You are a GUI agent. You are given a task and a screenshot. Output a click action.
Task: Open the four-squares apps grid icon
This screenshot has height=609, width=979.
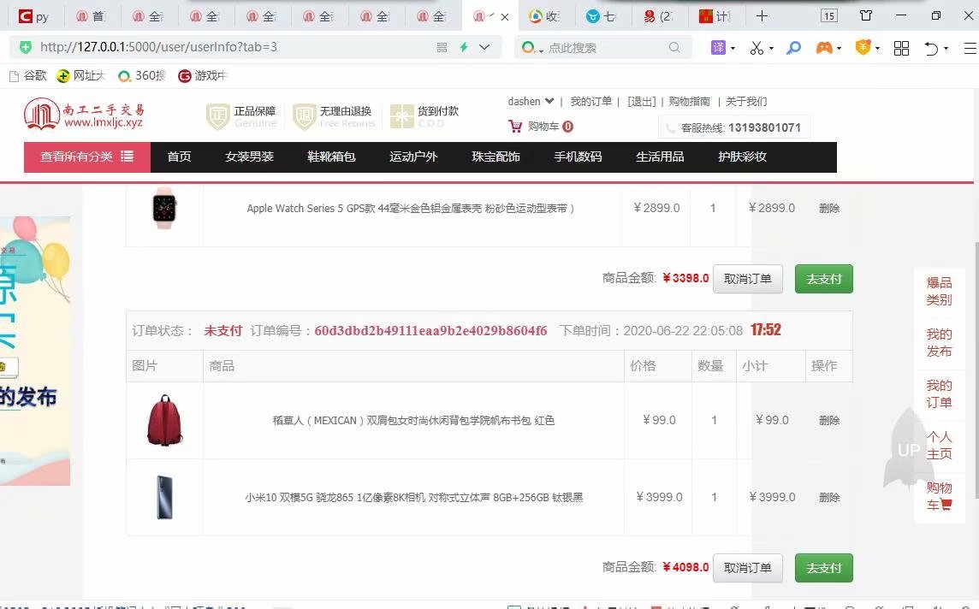(902, 48)
